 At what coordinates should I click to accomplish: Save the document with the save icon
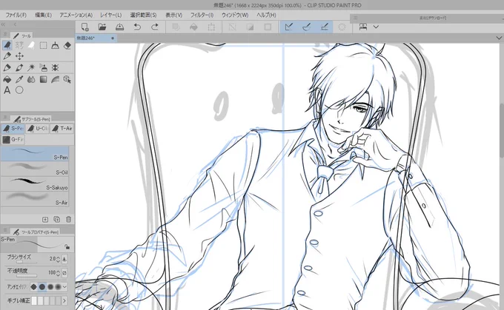pyautogui.click(x=119, y=27)
